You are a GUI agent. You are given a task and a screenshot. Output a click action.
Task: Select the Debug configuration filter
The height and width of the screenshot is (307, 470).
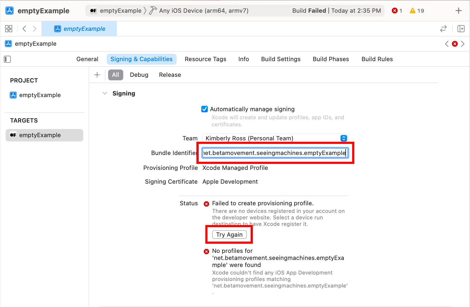pyautogui.click(x=139, y=75)
